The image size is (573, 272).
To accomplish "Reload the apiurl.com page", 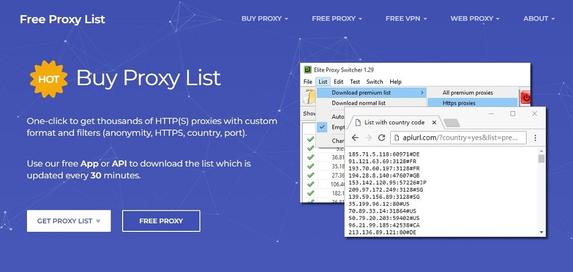I will pos(382,137).
